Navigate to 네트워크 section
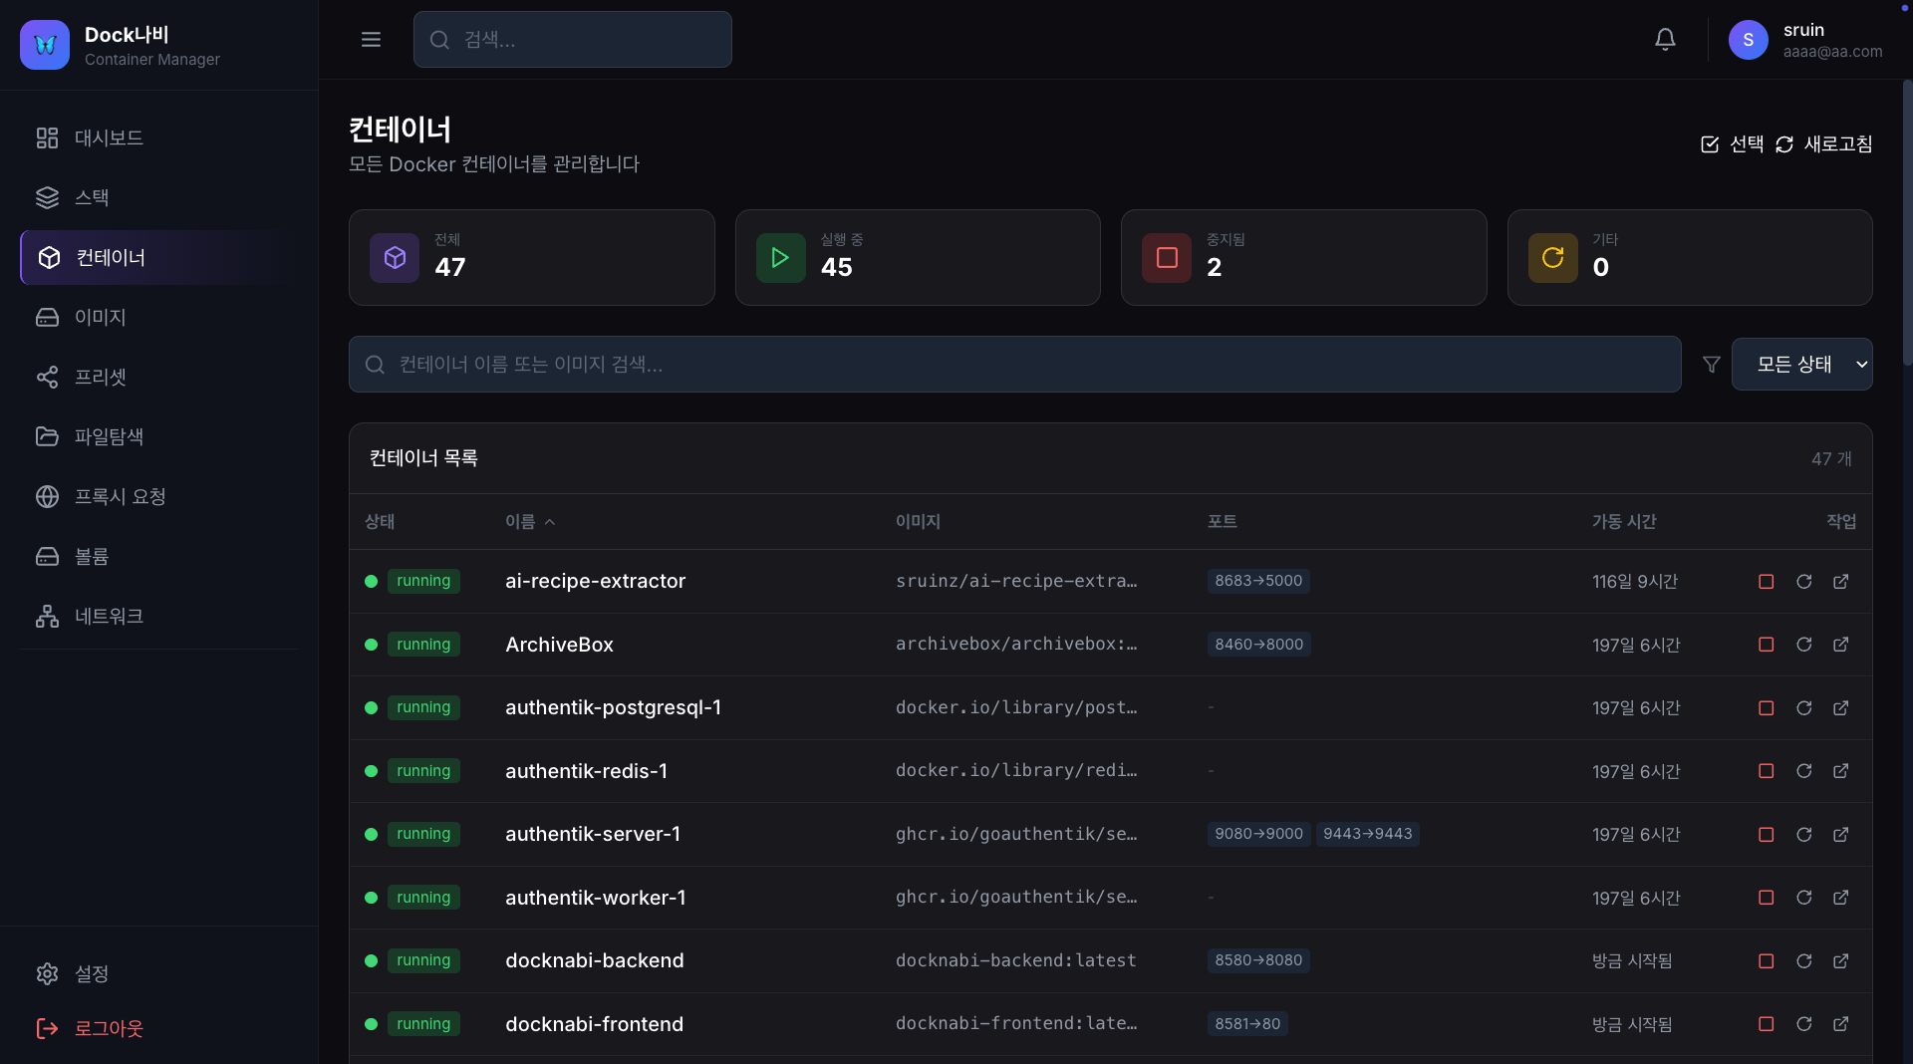Image resolution: width=1913 pixels, height=1064 pixels. click(x=109, y=617)
